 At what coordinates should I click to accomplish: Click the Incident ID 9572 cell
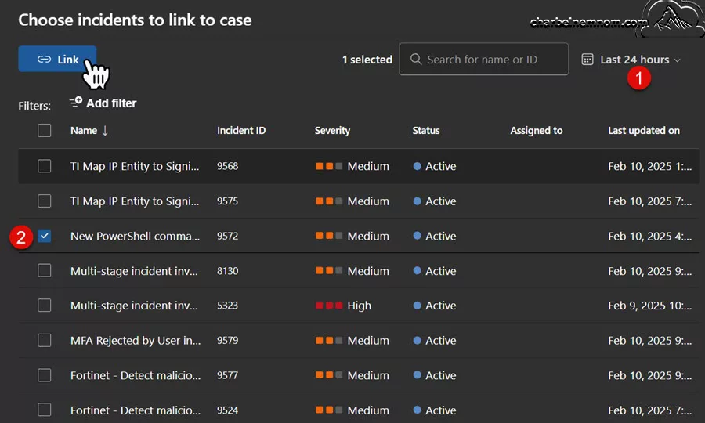pyautogui.click(x=227, y=236)
